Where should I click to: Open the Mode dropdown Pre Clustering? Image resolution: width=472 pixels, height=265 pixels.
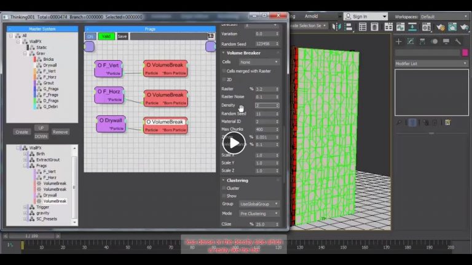coord(259,213)
